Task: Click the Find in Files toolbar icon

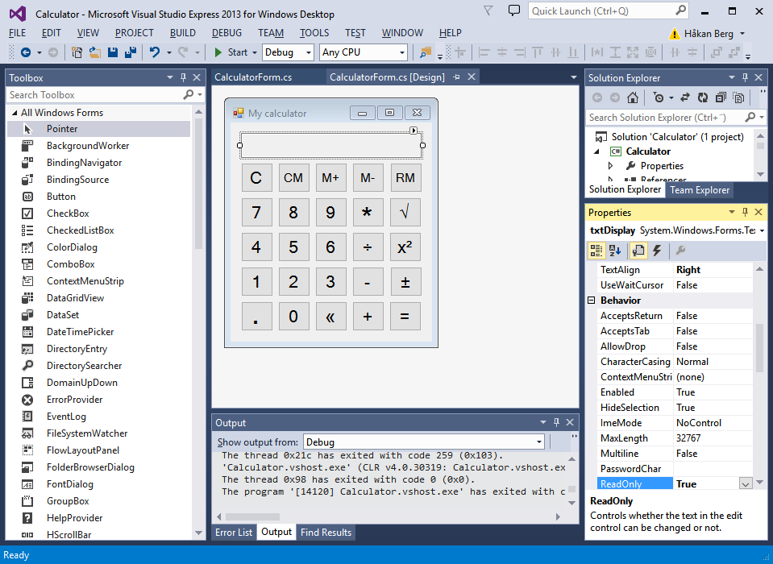Action: 425,52
